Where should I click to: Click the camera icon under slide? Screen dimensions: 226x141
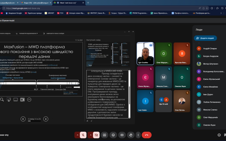pos(22,100)
